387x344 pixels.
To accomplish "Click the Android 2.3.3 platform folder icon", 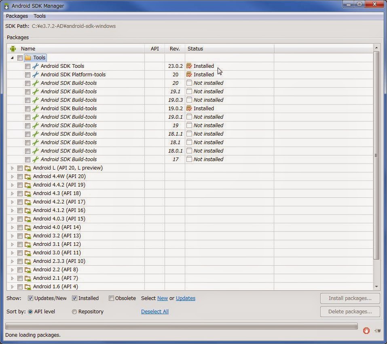I will pos(28,262).
